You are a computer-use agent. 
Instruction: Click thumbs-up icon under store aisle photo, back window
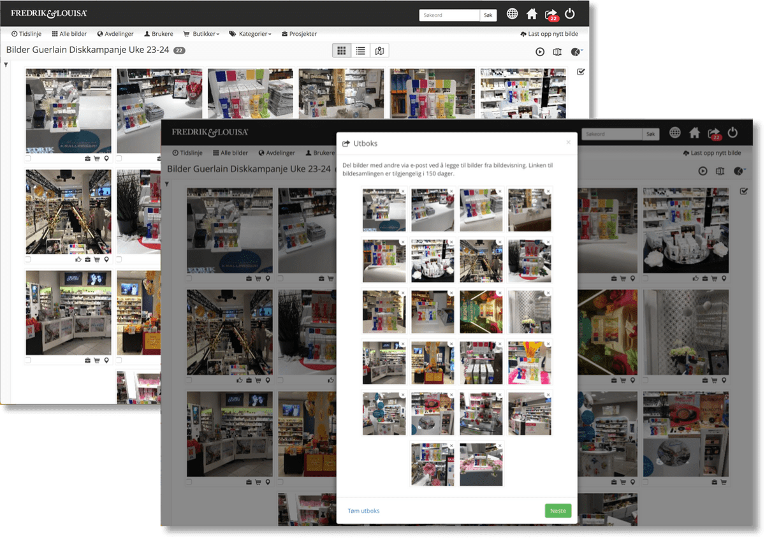click(78, 259)
